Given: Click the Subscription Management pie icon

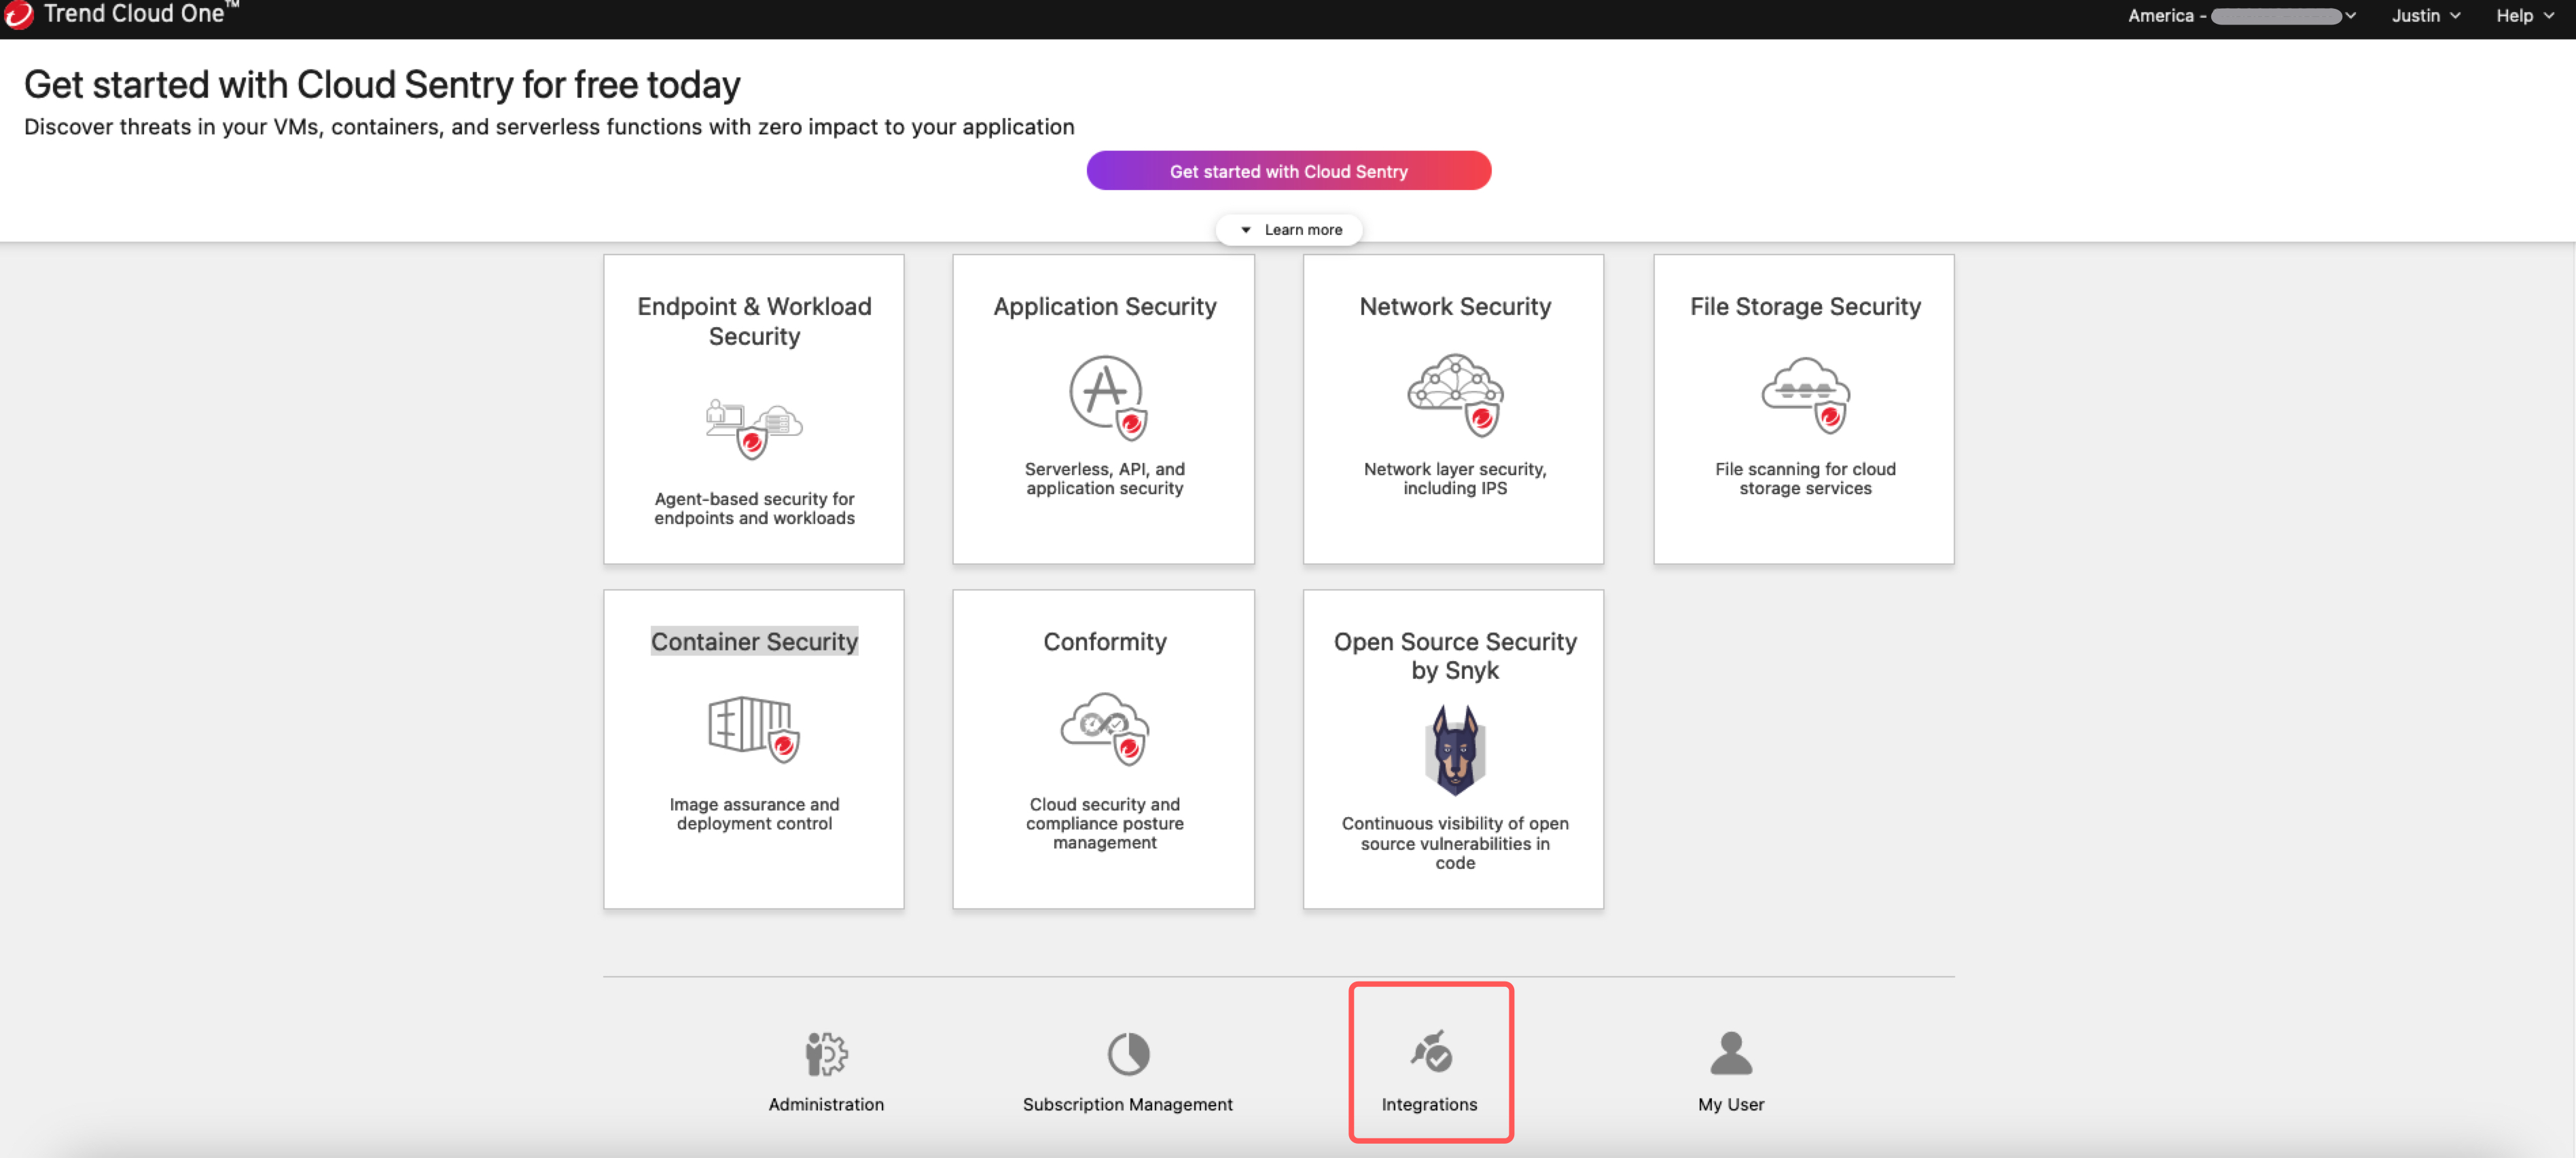Looking at the screenshot, I should coord(1128,1054).
